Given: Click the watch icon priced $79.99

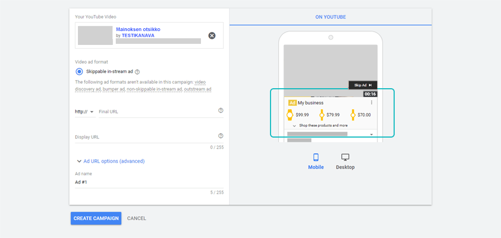Looking at the screenshot, I should click(322, 115).
